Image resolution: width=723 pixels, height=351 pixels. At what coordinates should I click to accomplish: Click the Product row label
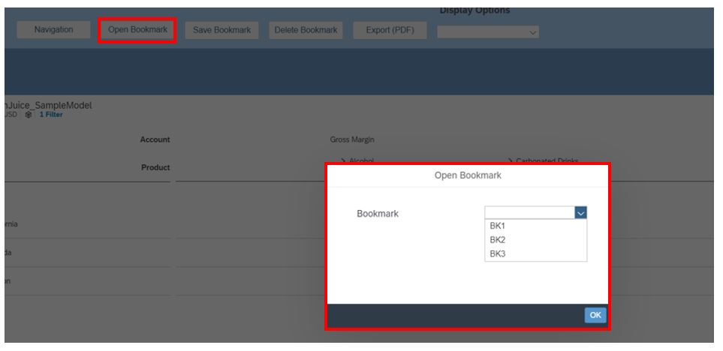[x=155, y=168]
